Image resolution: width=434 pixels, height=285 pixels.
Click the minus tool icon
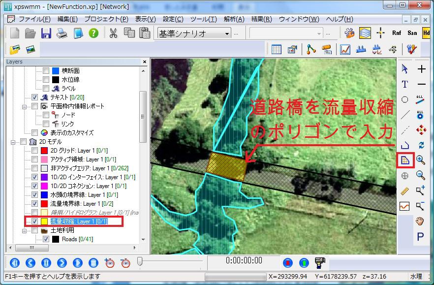point(421,84)
